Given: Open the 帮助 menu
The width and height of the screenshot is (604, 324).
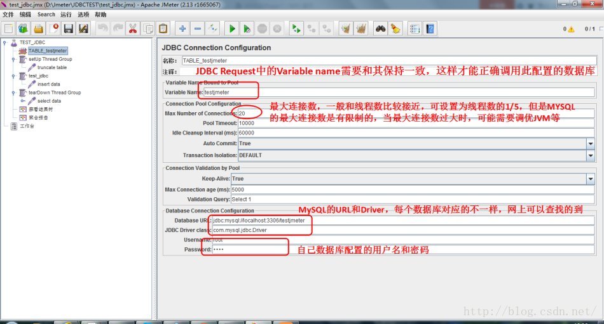Looking at the screenshot, I should pos(100,15).
